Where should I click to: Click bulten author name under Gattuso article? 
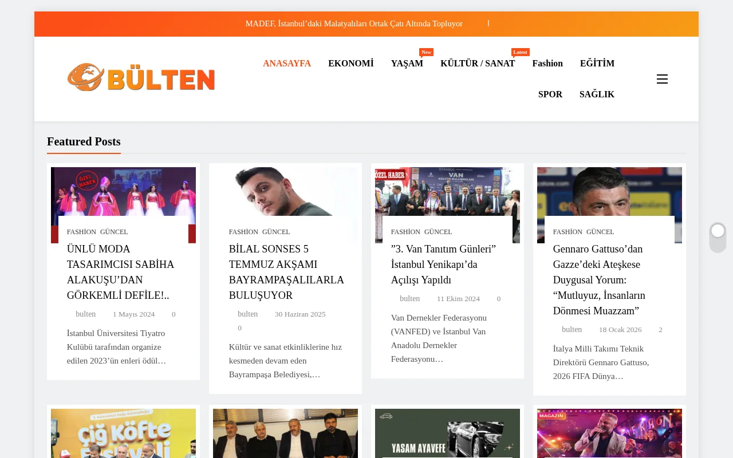pyautogui.click(x=572, y=330)
